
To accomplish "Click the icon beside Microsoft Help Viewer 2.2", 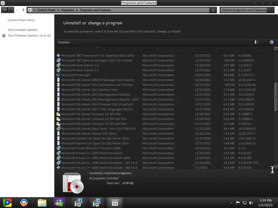I will [x=59, y=70].
